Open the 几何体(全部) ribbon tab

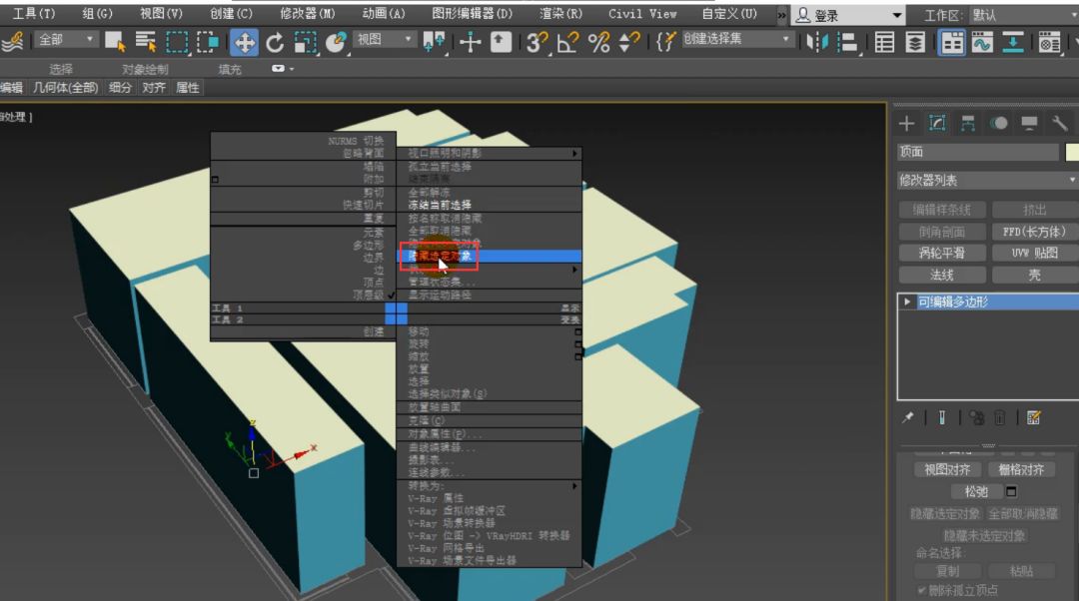pyautogui.click(x=65, y=87)
